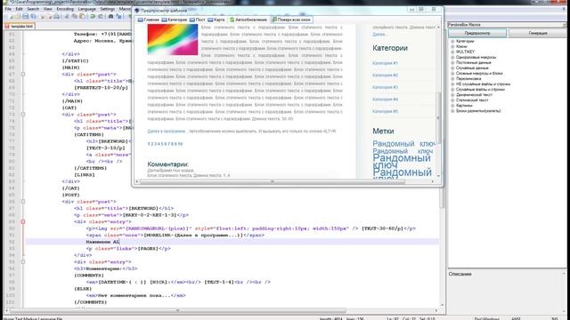This screenshot has height=320, width=570.
Task: Open the Settings menu
Action: (108, 9)
